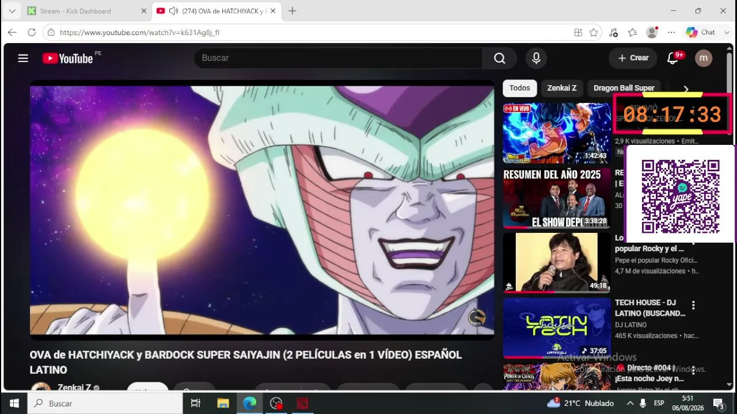Select the Todos filter chip

tap(519, 88)
